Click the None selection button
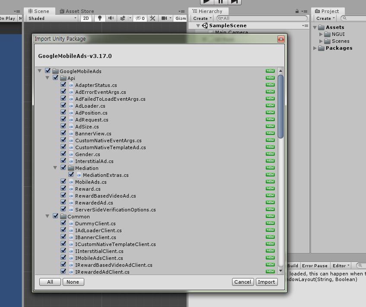 pyautogui.click(x=73, y=282)
